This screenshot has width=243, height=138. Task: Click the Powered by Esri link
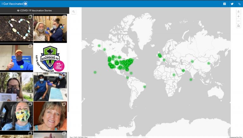(236, 137)
